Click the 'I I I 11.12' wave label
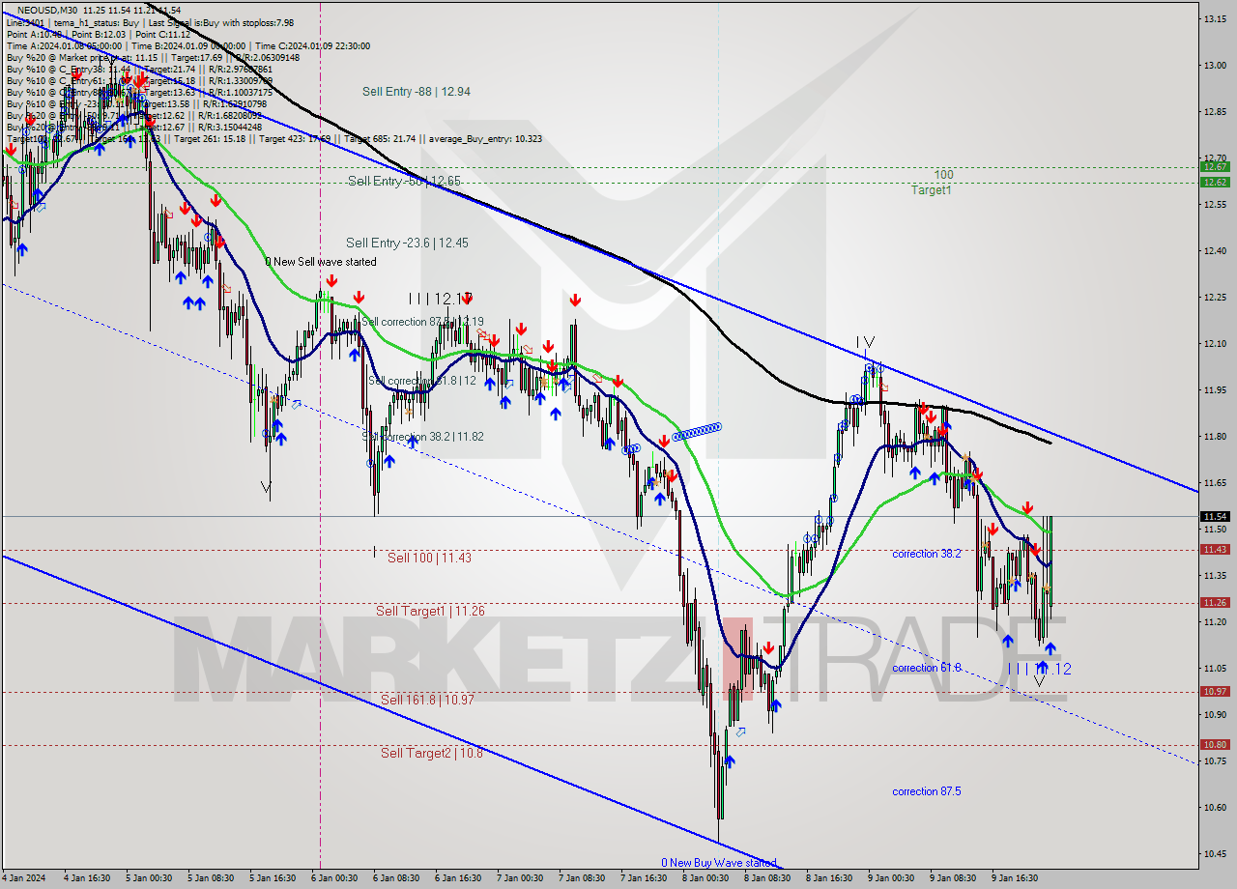The image size is (1237, 889). [x=1039, y=669]
